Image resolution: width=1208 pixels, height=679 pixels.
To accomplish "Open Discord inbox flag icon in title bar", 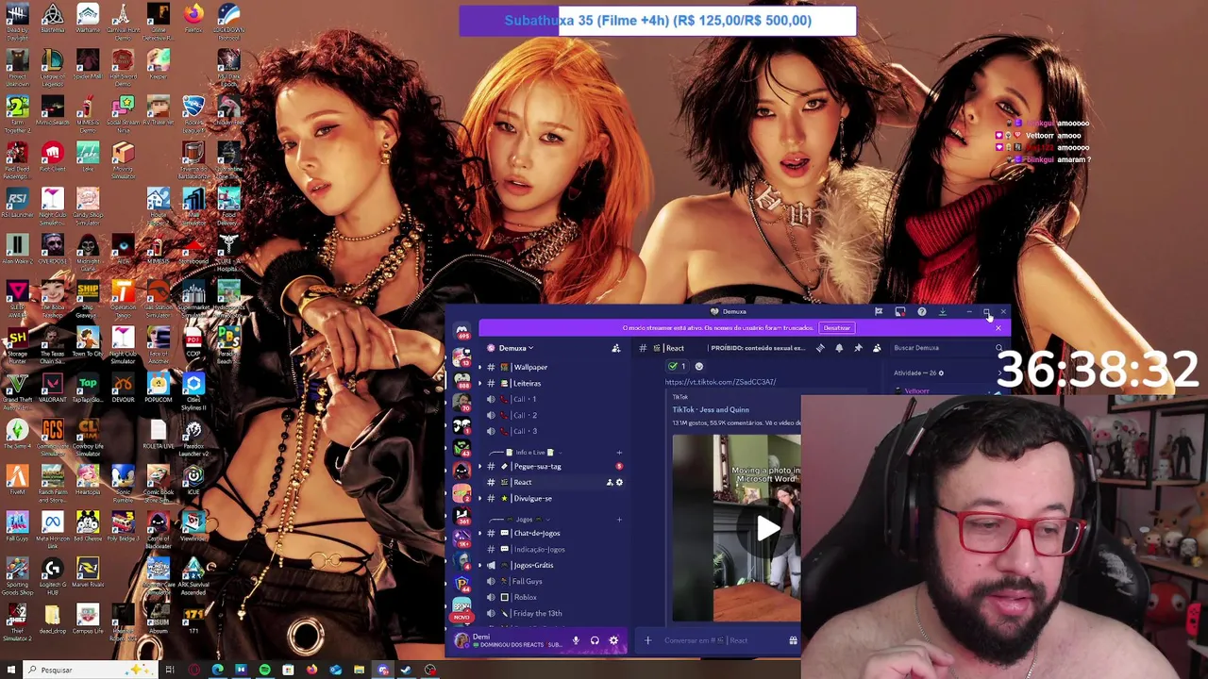I will pos(879,312).
